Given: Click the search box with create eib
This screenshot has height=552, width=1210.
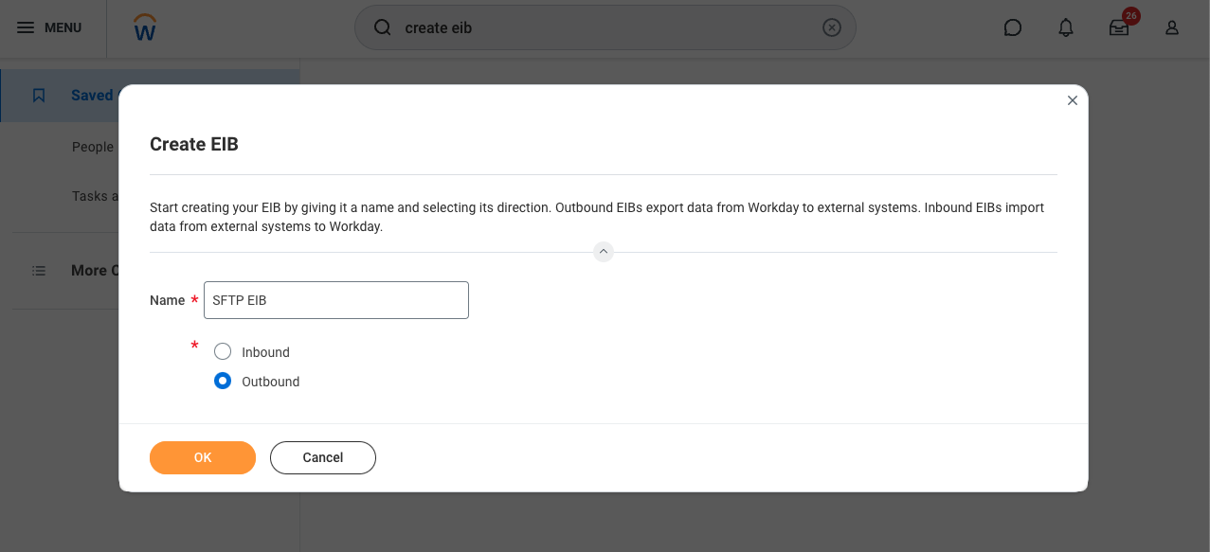Looking at the screenshot, I should coord(606,27).
